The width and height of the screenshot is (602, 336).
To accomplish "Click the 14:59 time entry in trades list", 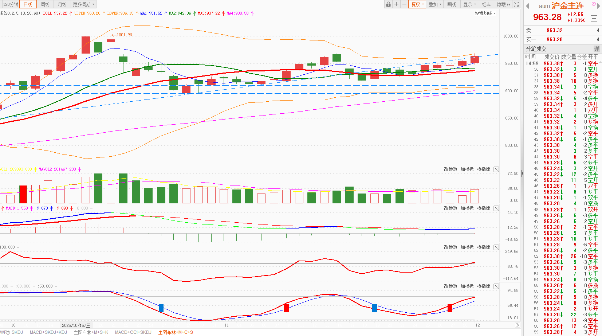I will [x=532, y=64].
